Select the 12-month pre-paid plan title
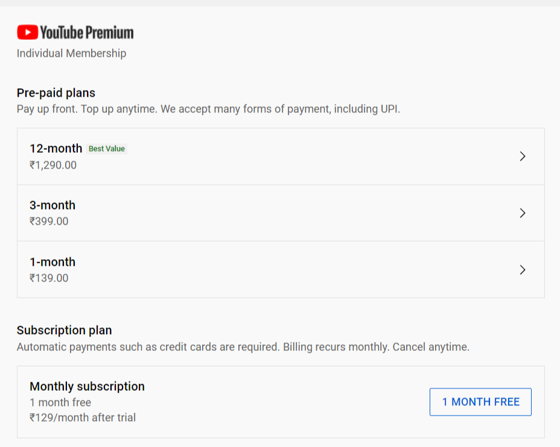 pos(56,149)
